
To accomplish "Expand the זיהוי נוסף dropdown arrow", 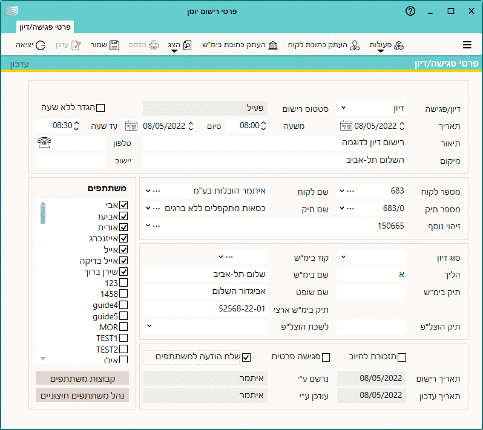I will click(x=148, y=226).
